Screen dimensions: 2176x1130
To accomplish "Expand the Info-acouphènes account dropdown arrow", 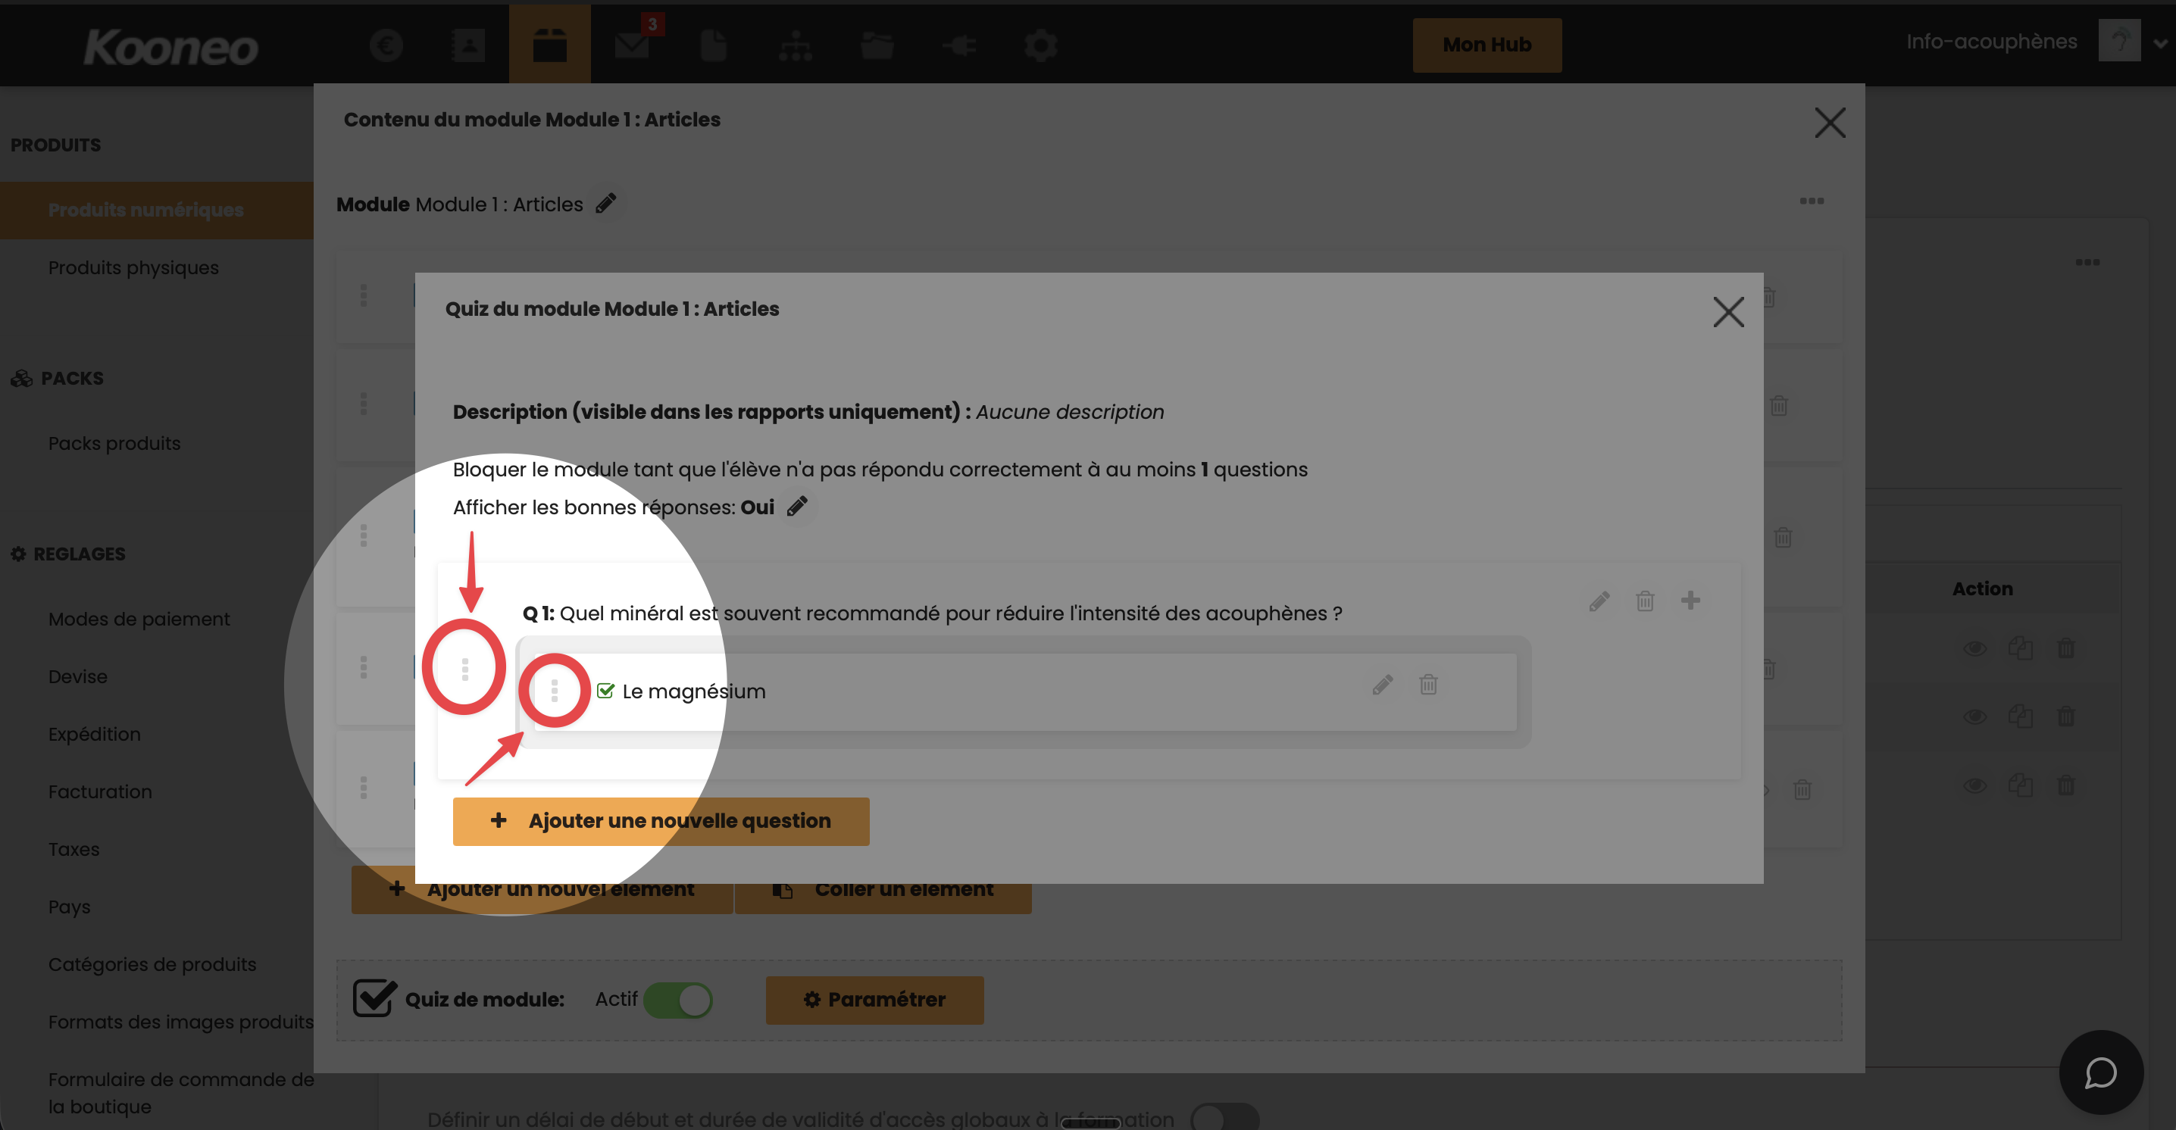I will click(x=2159, y=44).
